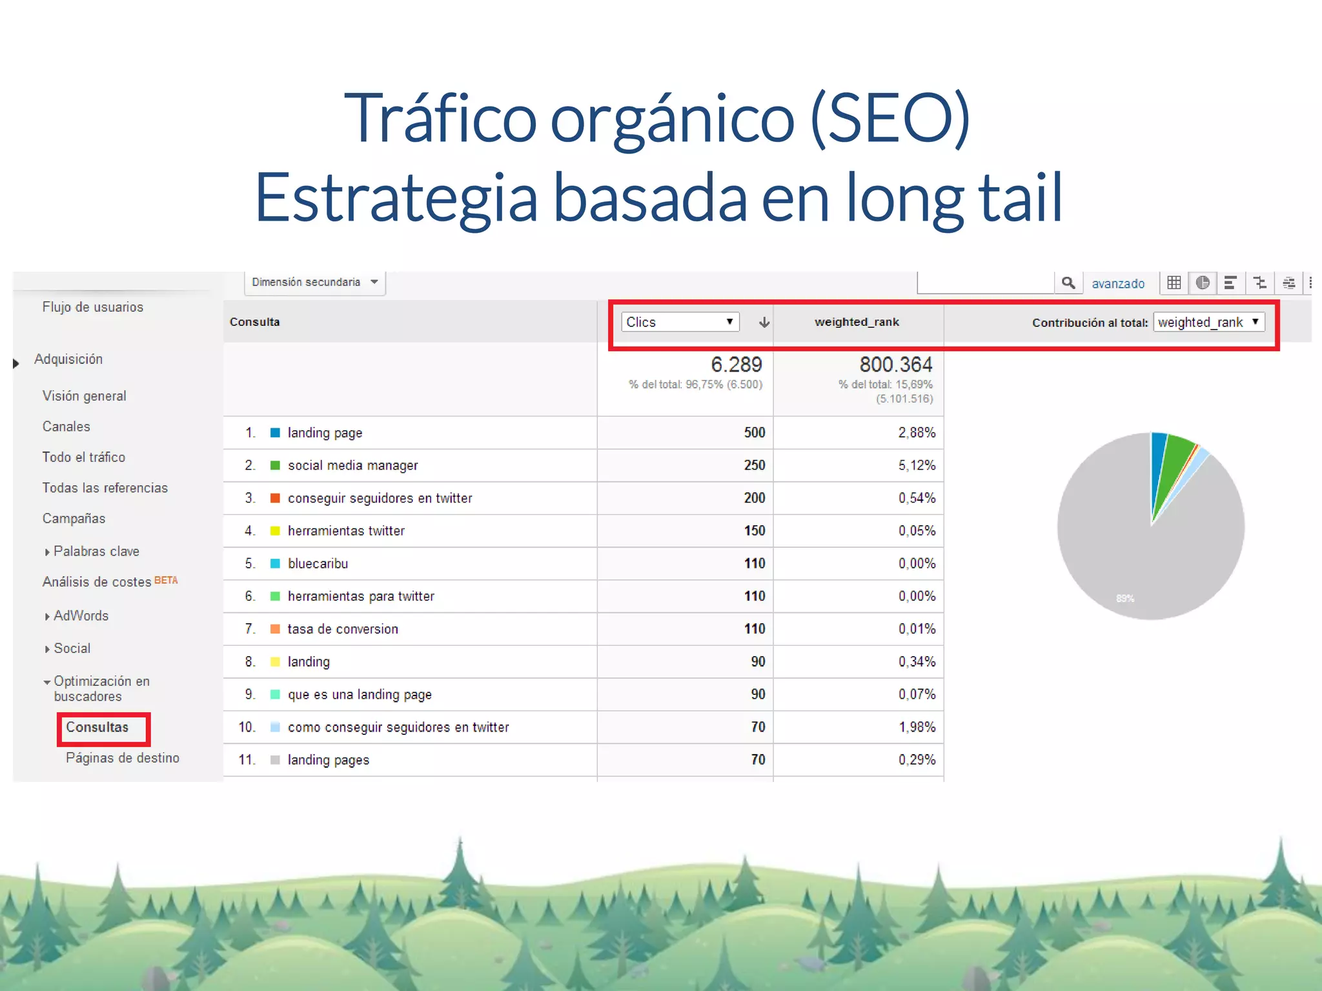1322x991 pixels.
Task: Open Visión general under Adquisición
Action: 84,396
